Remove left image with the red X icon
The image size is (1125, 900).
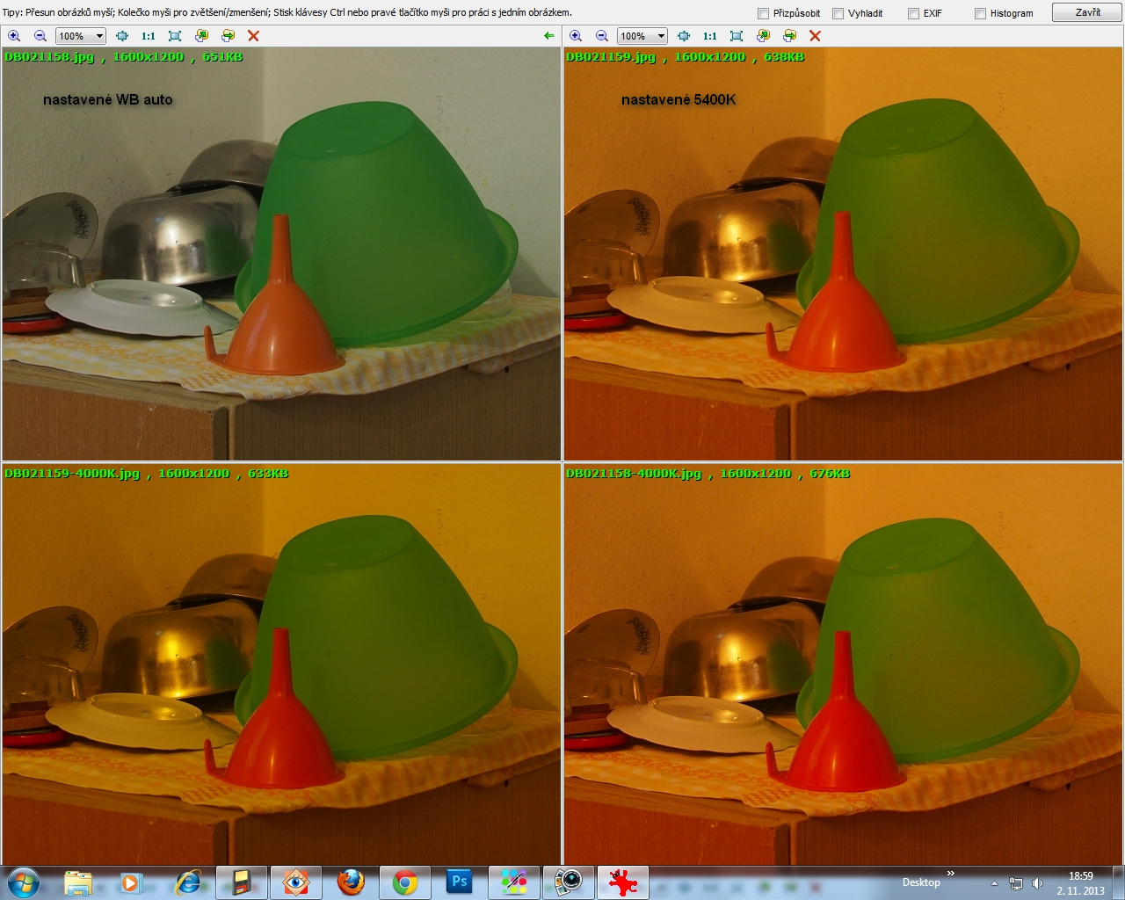pos(253,36)
